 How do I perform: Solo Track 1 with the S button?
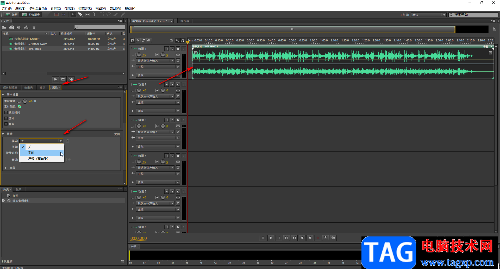[x=172, y=49]
